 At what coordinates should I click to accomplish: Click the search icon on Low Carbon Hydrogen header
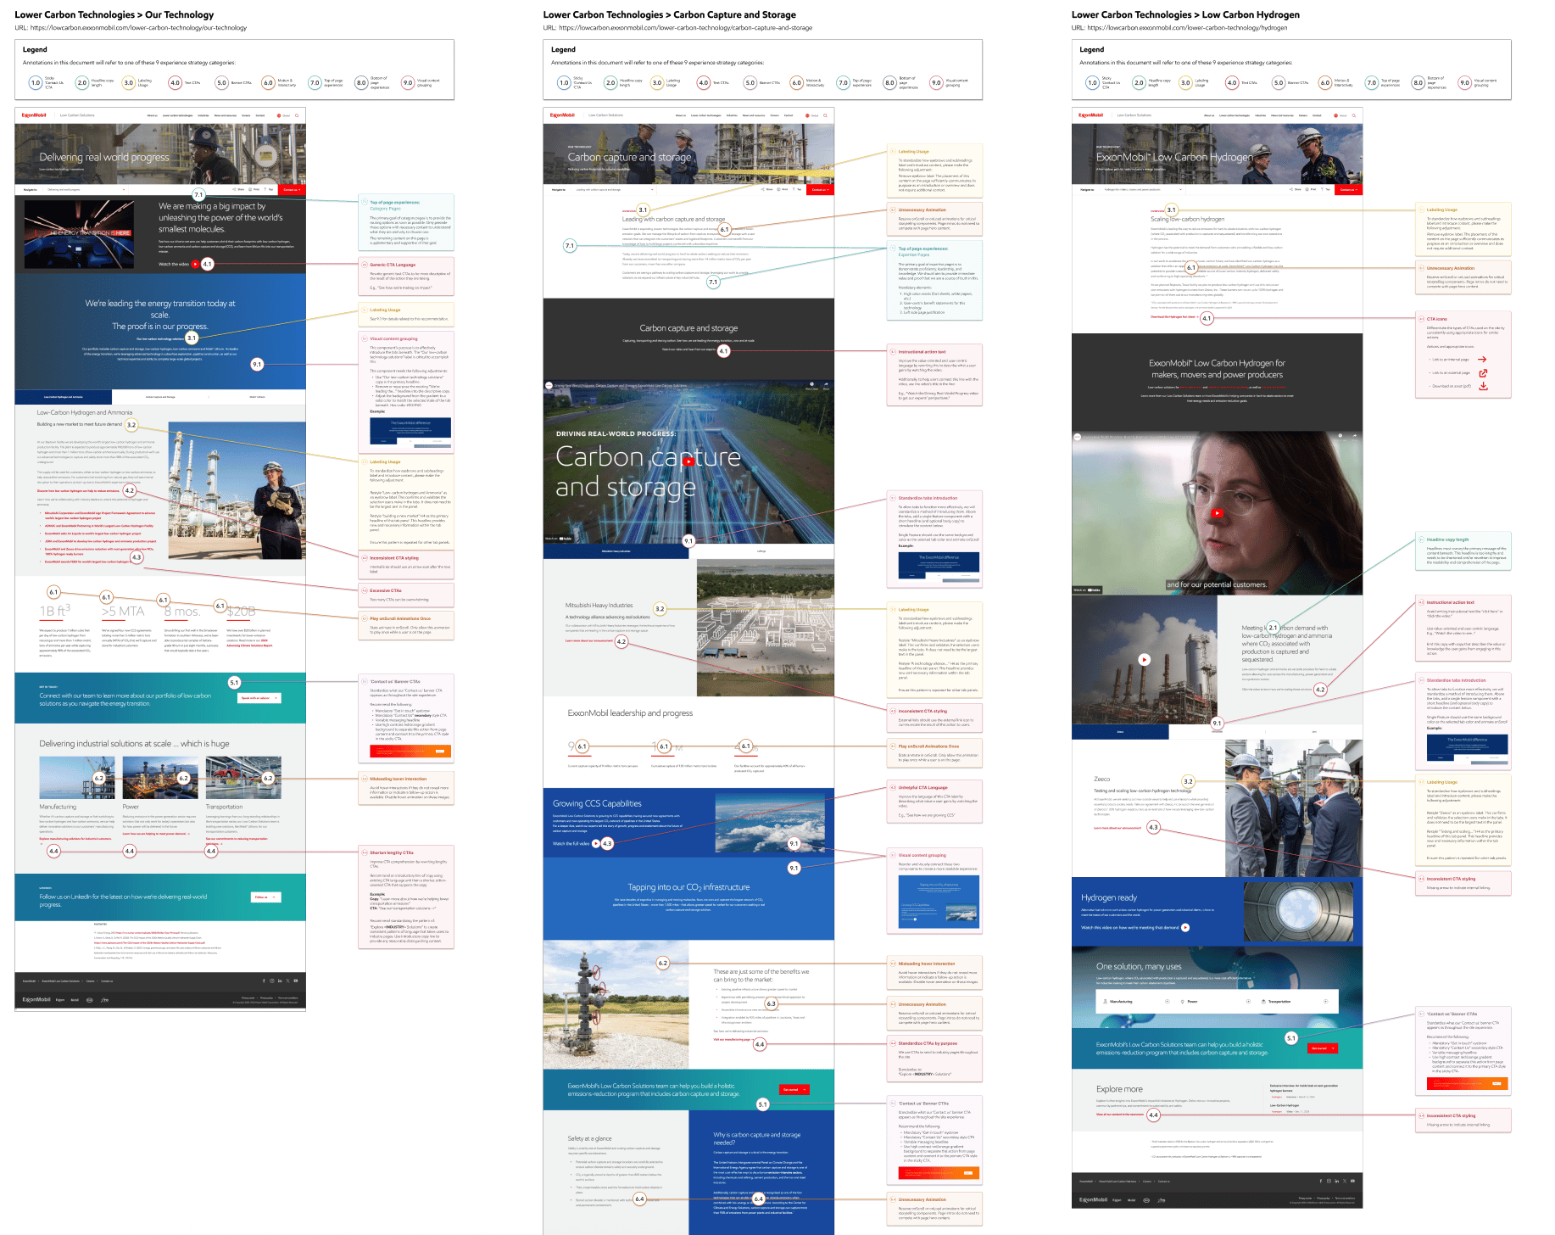[1354, 115]
